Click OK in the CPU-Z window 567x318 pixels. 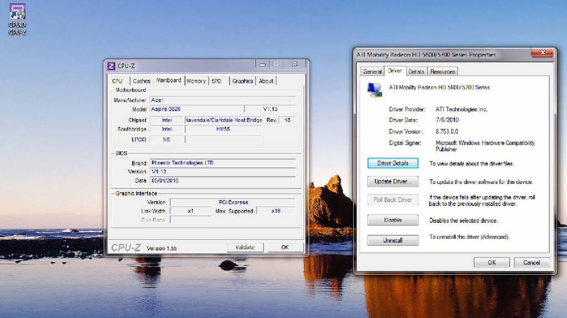click(285, 248)
